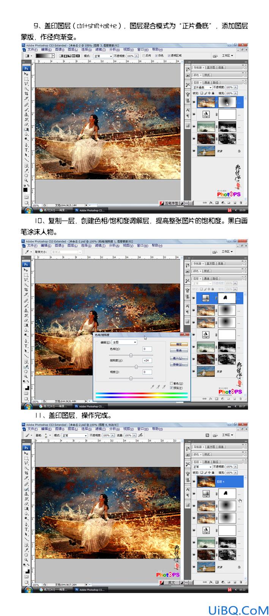The height and width of the screenshot is (616, 269).
Task: Select the Type tool in step 9 window
Action: (26, 150)
